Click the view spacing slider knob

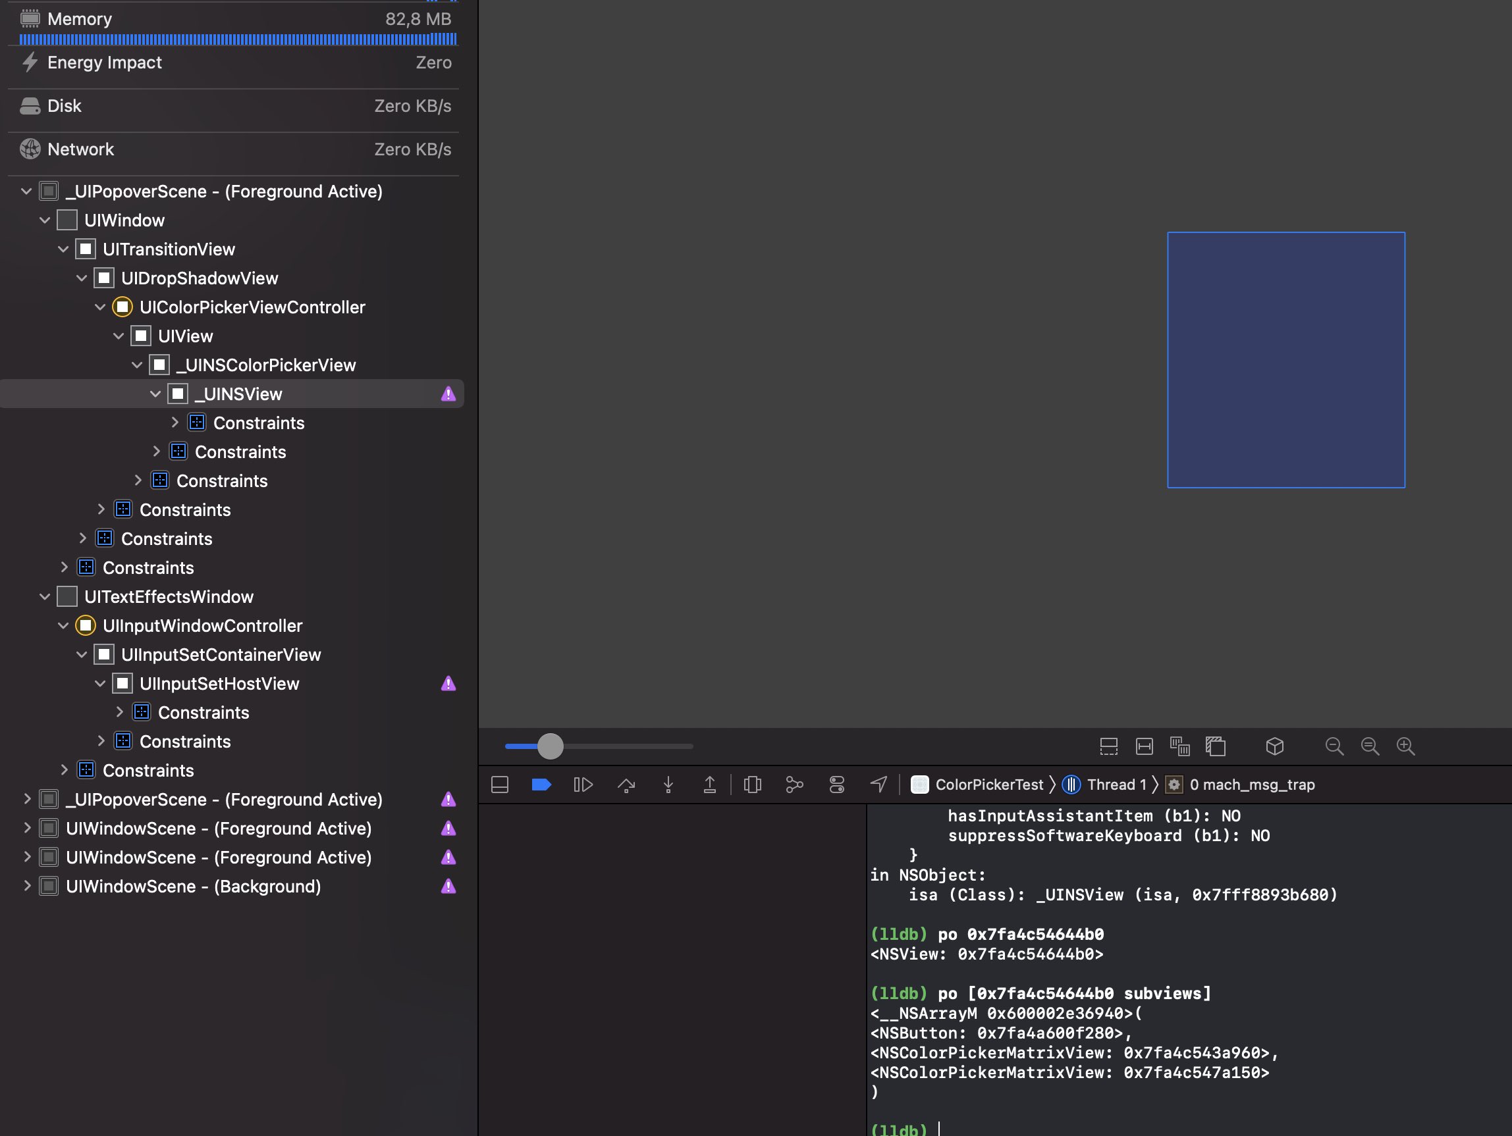[x=551, y=746]
